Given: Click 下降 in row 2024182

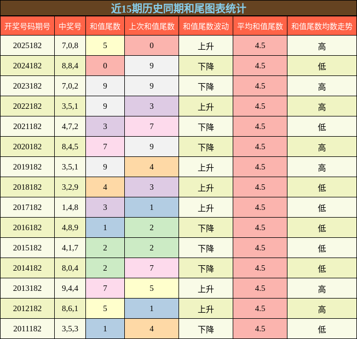Looking at the screenshot, I should coord(206,67).
